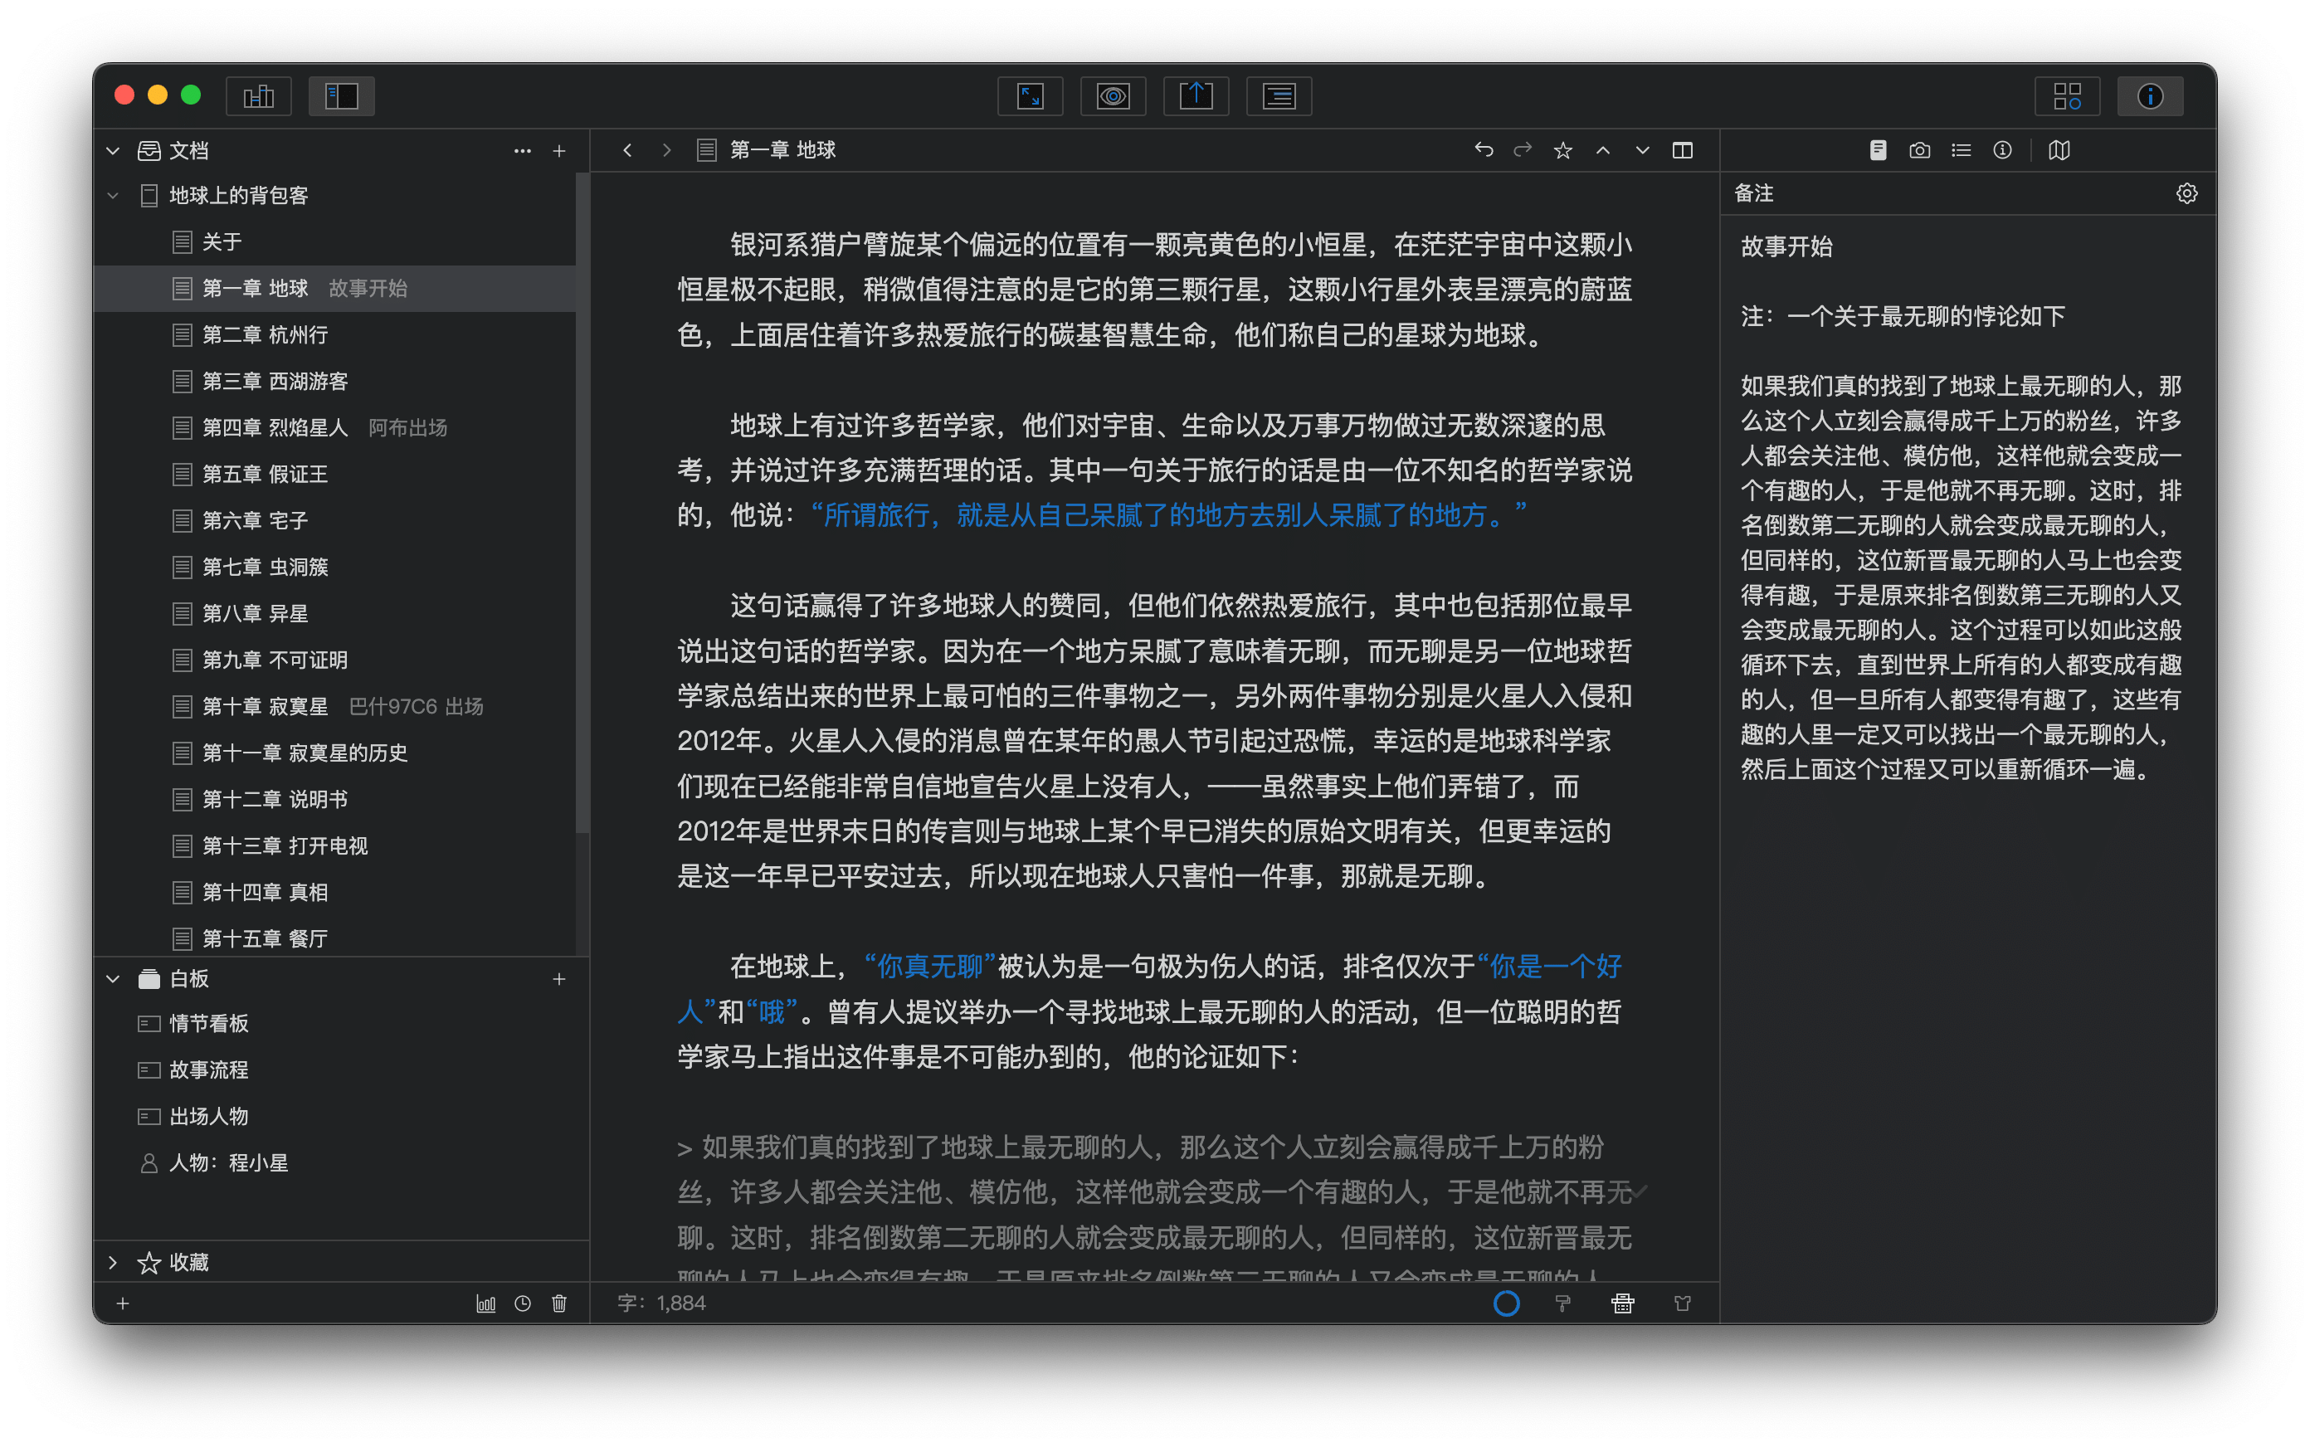Open 第十五章 餐厅

[x=335, y=938]
